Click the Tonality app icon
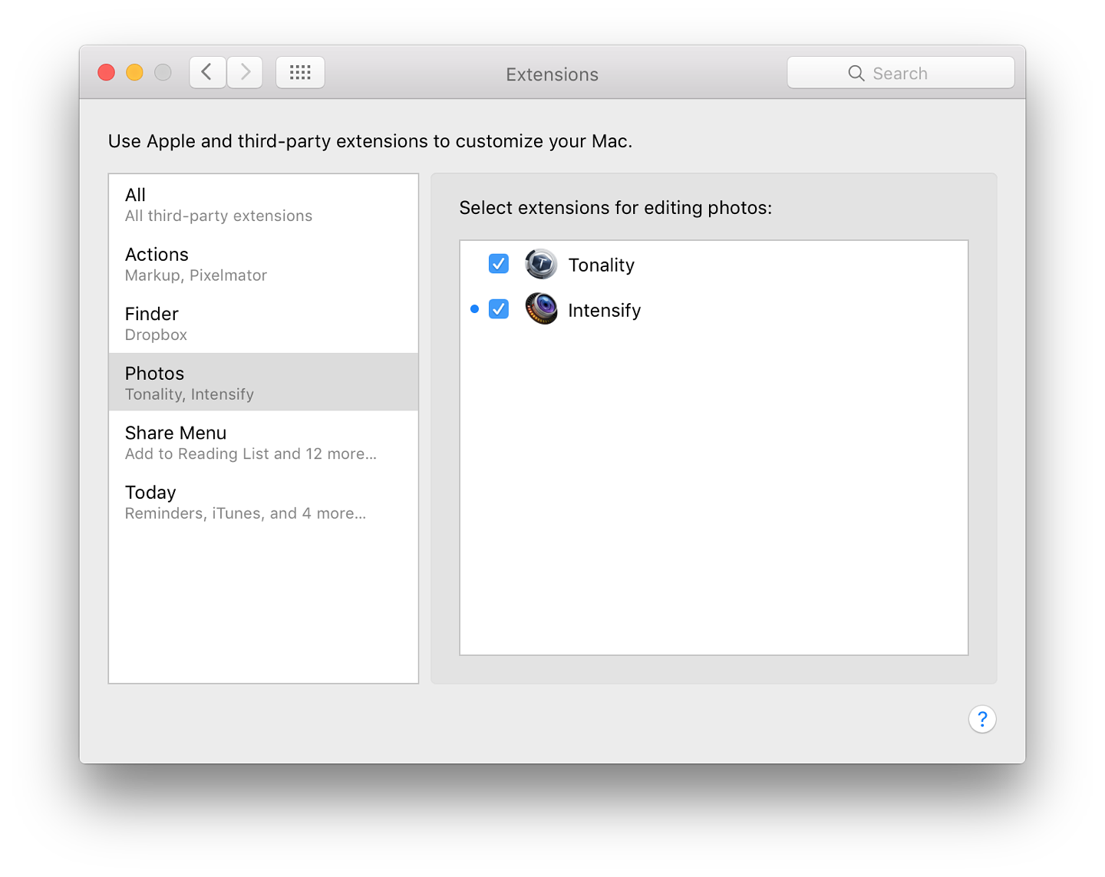Screen dimensions: 1105x877 (x=541, y=265)
